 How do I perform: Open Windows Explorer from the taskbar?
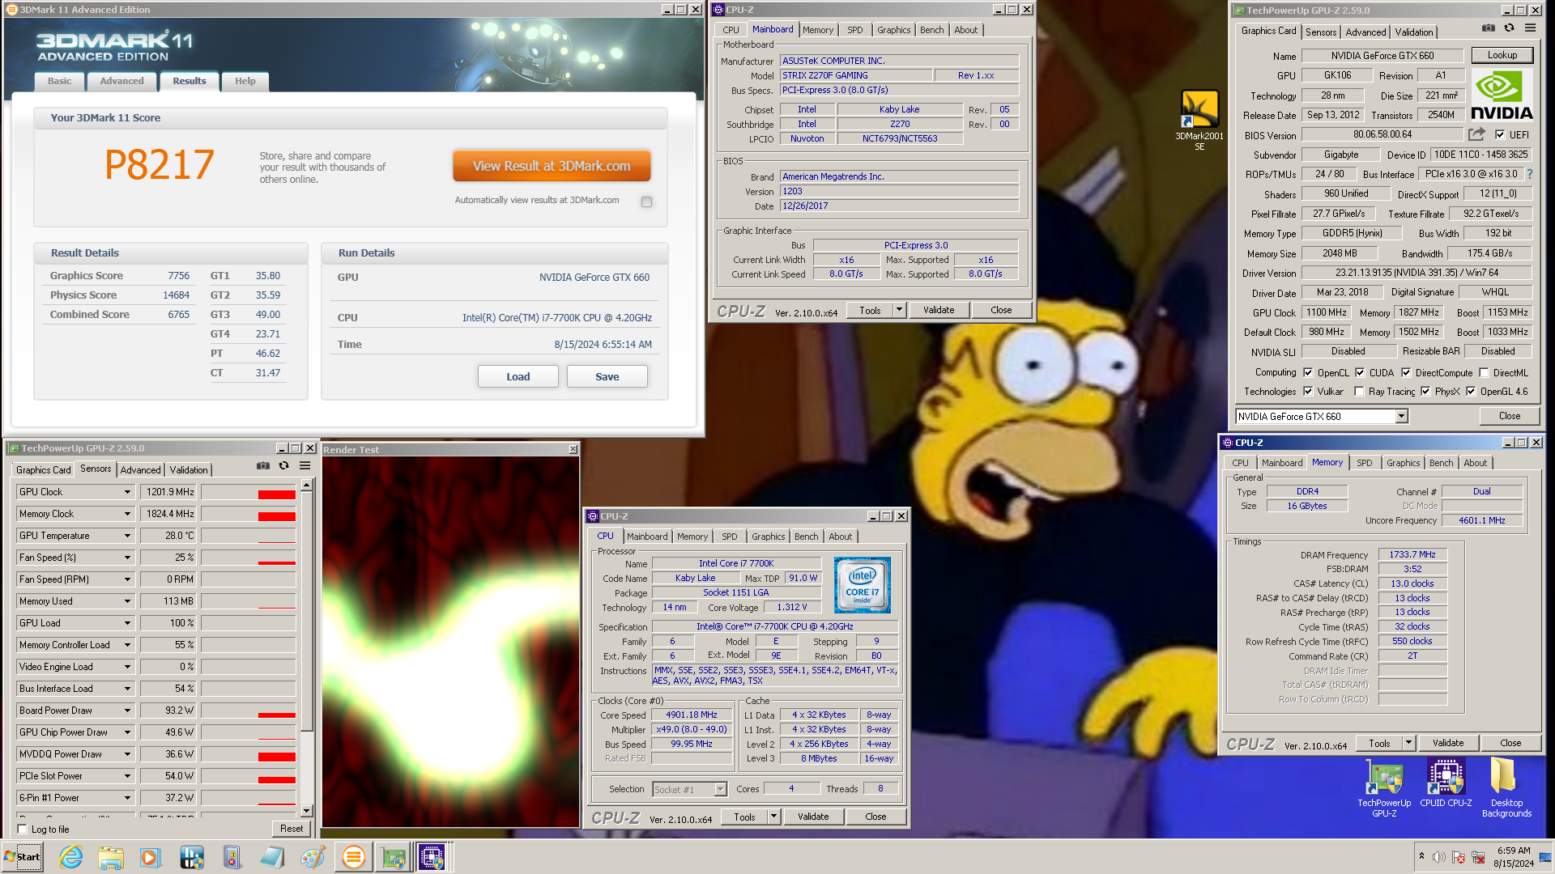point(111,857)
